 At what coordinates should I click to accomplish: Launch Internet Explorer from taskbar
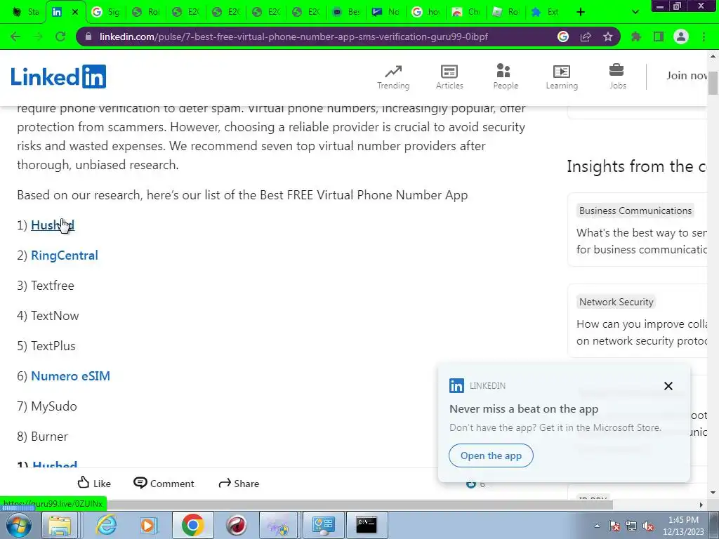(106, 525)
